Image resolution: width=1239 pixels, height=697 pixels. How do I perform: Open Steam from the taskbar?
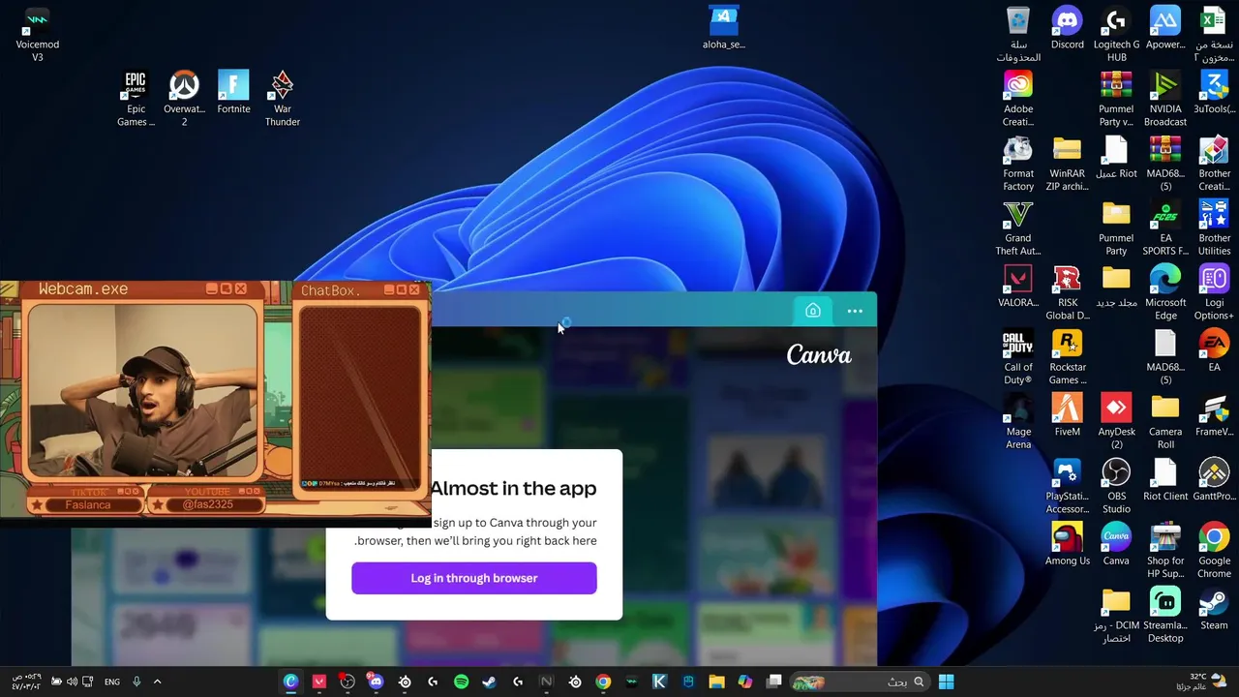(x=490, y=682)
